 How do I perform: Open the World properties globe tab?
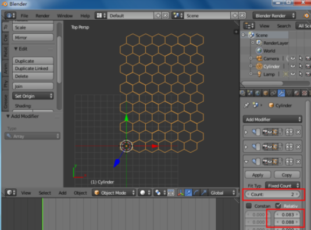[x=258, y=93]
